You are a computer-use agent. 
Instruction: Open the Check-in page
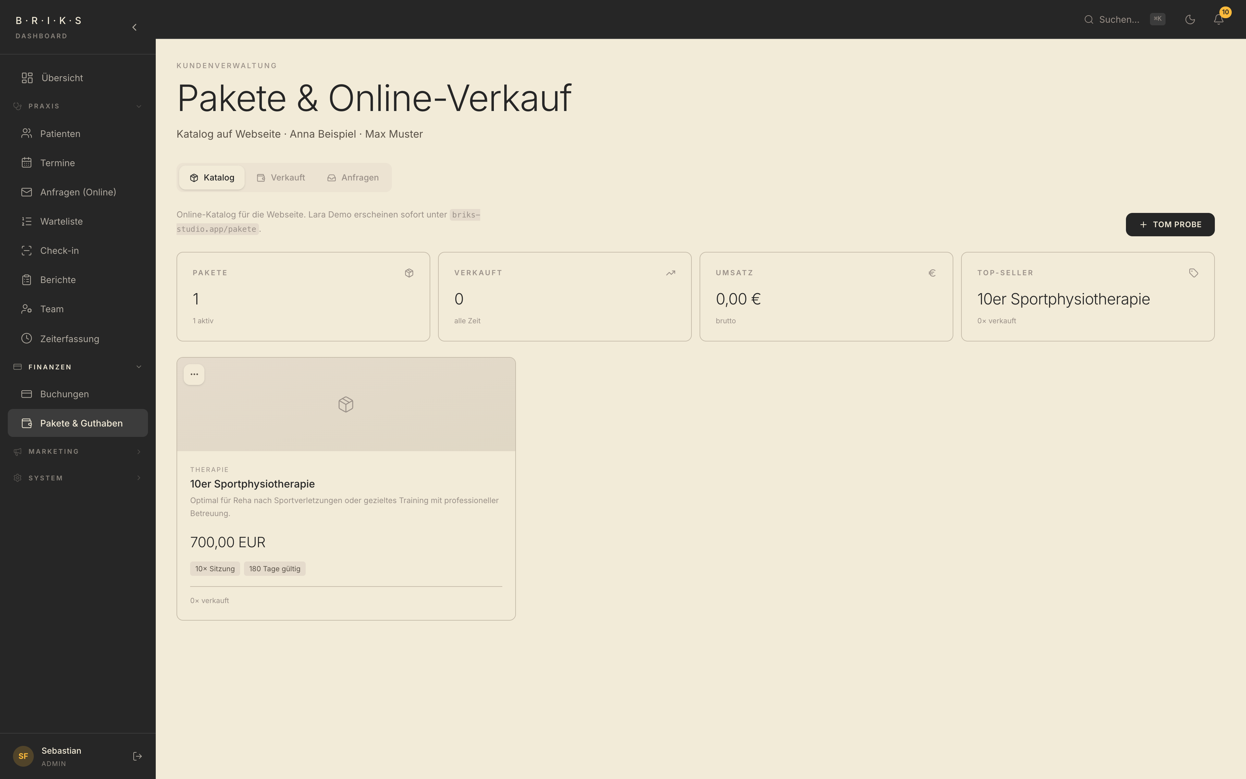[x=78, y=251]
